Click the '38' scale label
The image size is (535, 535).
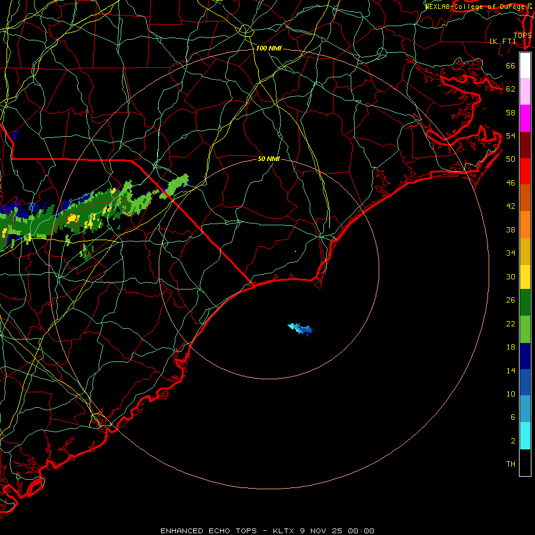[511, 229]
